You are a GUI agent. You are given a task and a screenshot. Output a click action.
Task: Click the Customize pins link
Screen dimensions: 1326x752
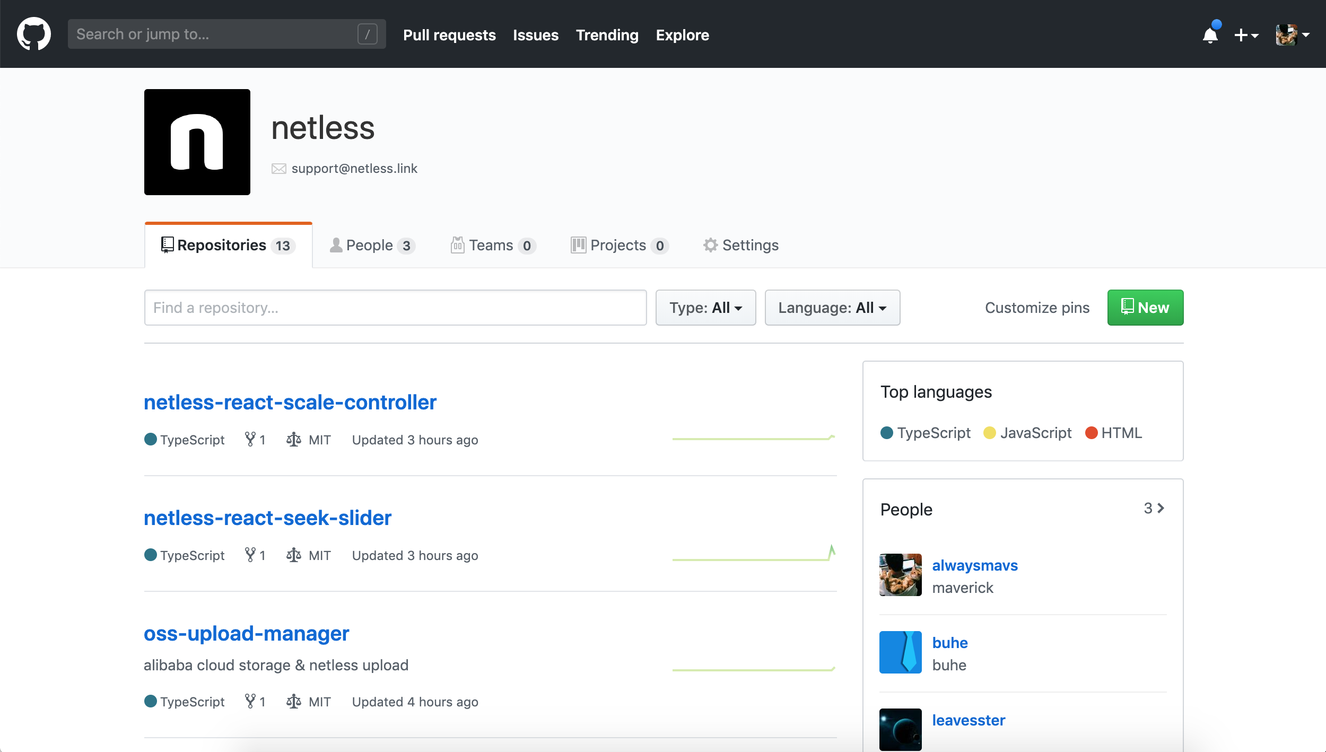[1037, 308]
